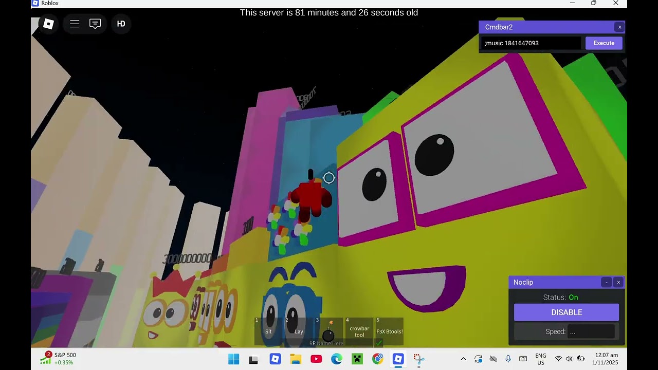Image resolution: width=658 pixels, height=370 pixels.
Task: Click the sync refresh tray icon
Action: [478, 359]
